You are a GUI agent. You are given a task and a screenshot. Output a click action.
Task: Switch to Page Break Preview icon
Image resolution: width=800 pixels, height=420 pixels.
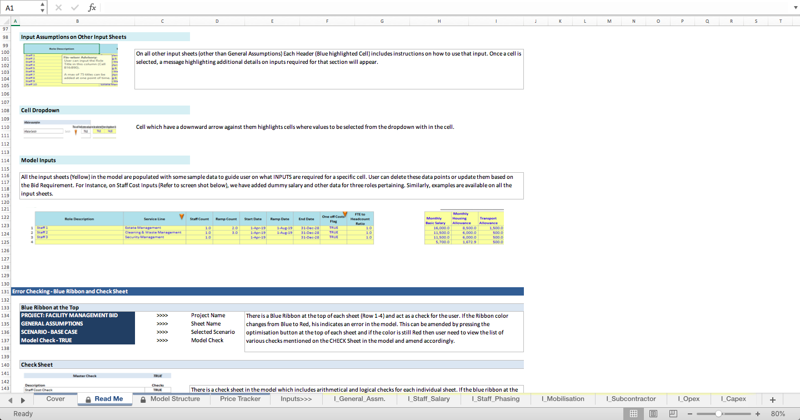(x=673, y=413)
